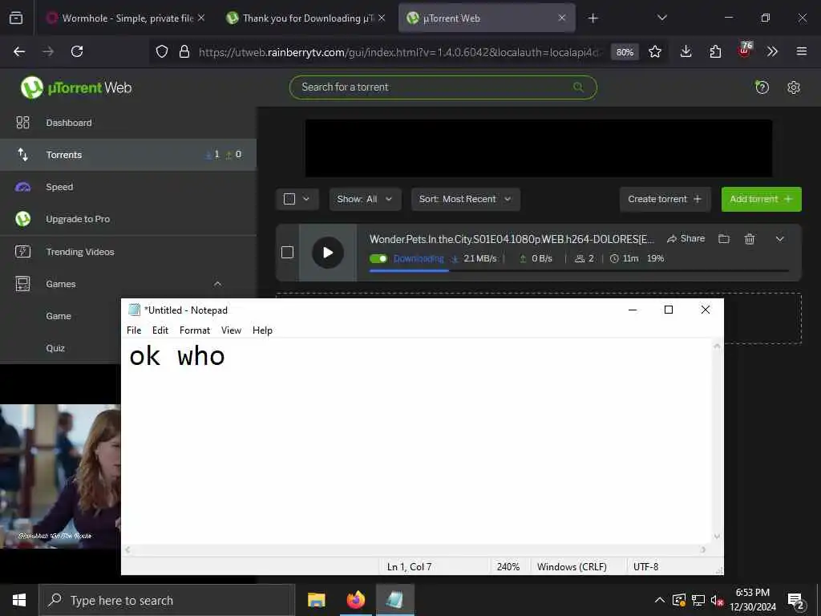Screen dimensions: 821x616
Task: Check the Wonder Pets torrent checkbox
Action: coord(287,253)
